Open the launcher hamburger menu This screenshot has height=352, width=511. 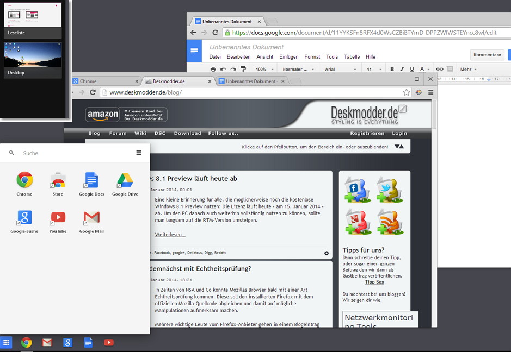(x=139, y=153)
